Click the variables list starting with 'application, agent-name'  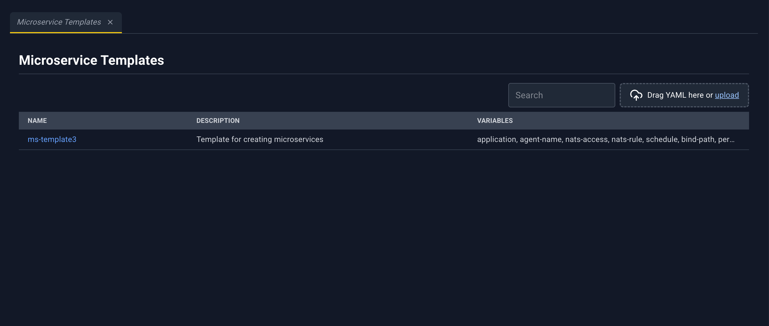point(606,139)
